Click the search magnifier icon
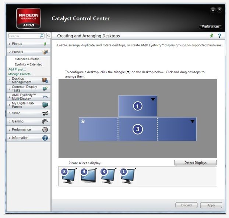Image resolution: width=229 pixels, height=218 pixels. click(x=42, y=36)
